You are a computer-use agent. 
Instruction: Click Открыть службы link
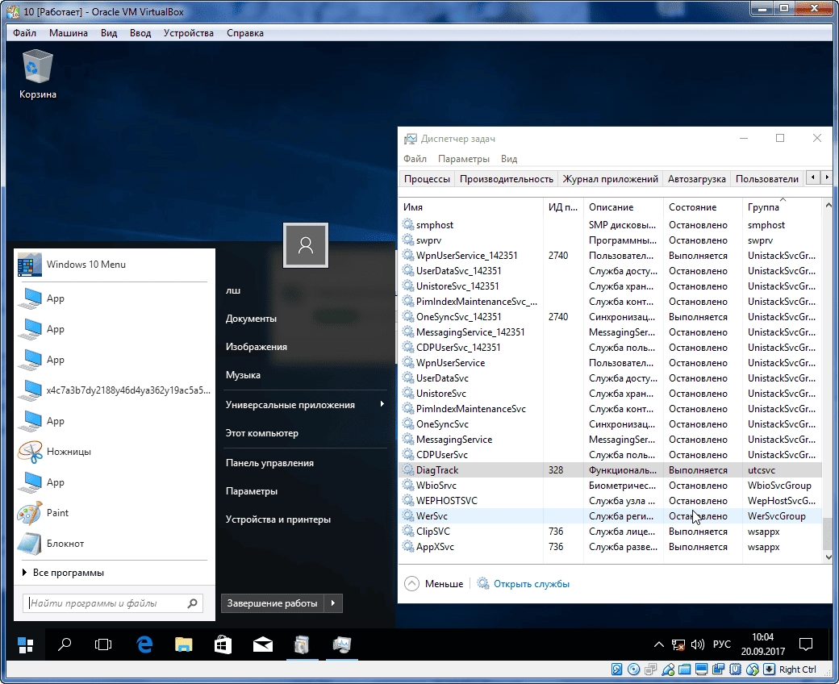point(532,584)
